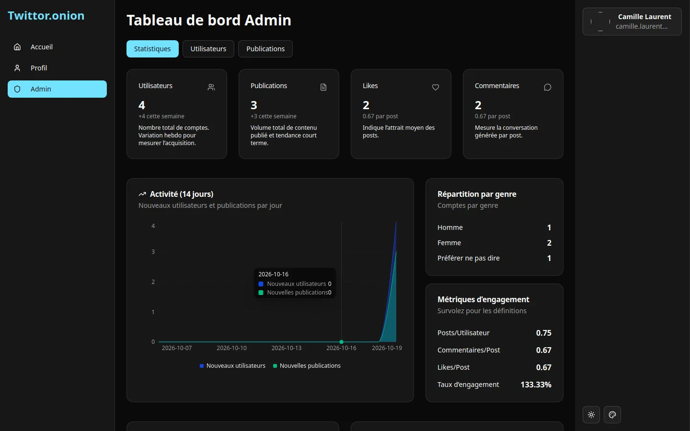
Task: Click the home icon beside Accueil
Action: (17, 47)
